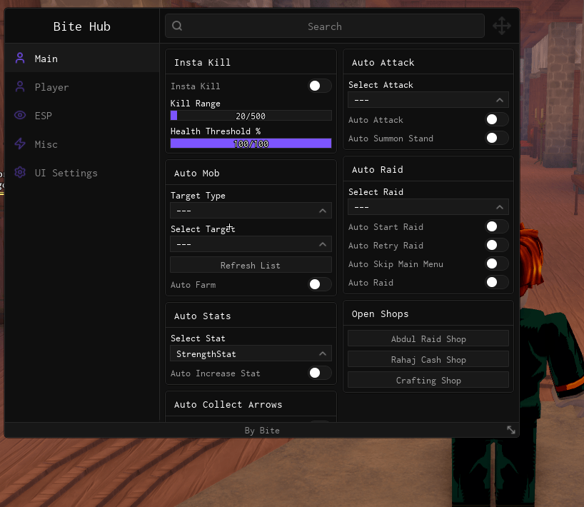Viewport: 584px width, 507px height.
Task: Toggle Auto Farm on
Action: (320, 285)
